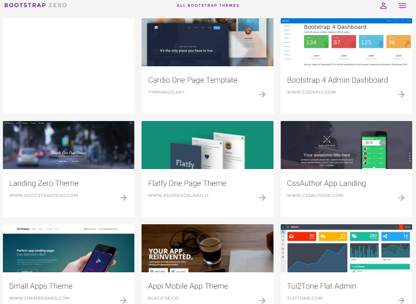Screen dimensions: 416x304
Task: Select the Tui2Tone Flat Admin title
Action: [x=321, y=286]
